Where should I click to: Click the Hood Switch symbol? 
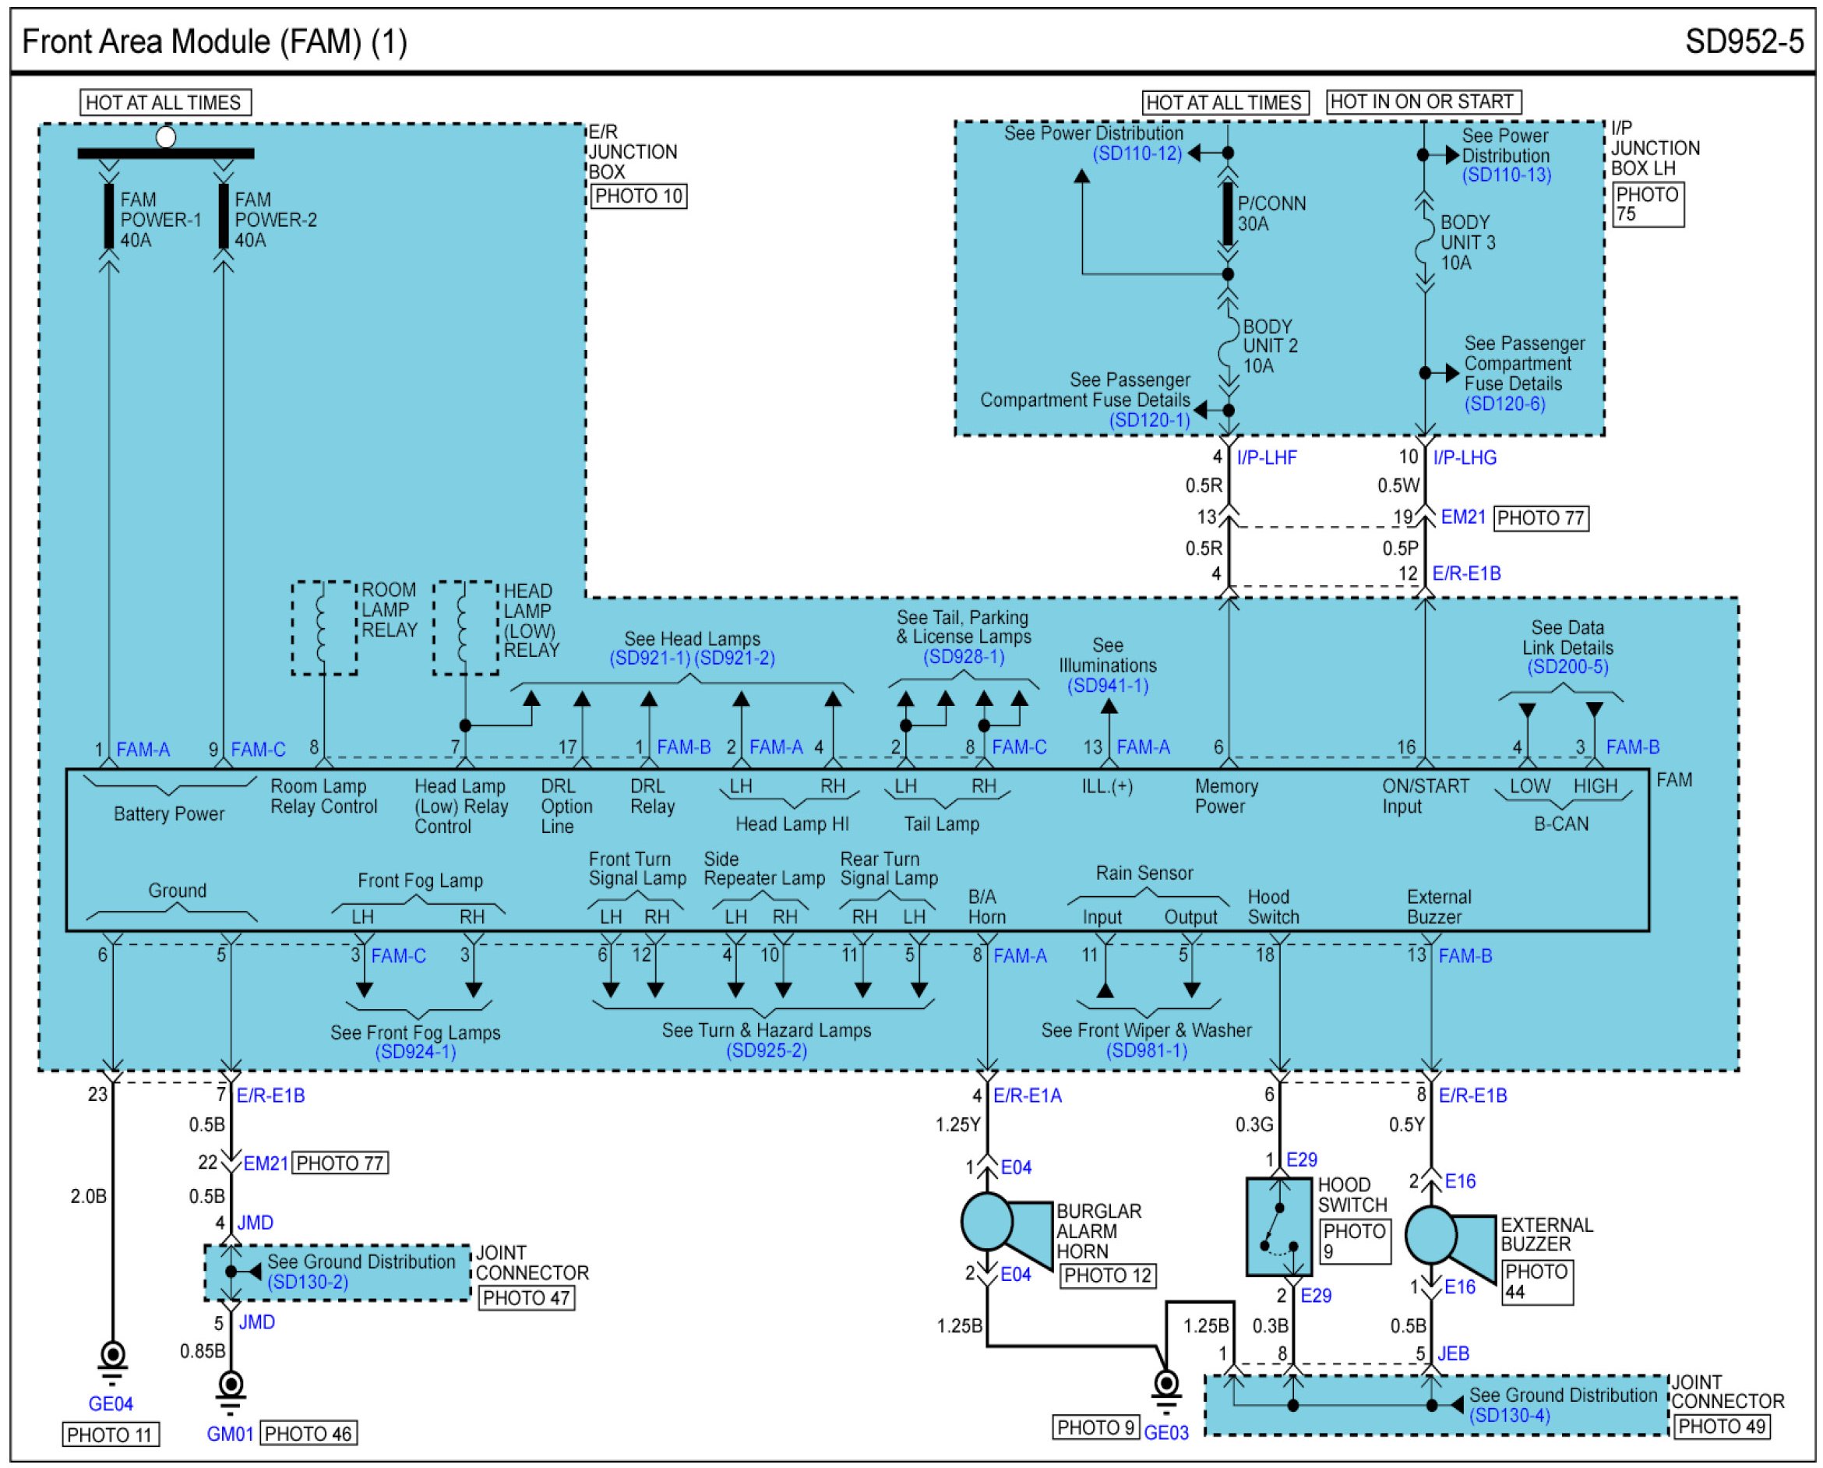coord(1278,1228)
